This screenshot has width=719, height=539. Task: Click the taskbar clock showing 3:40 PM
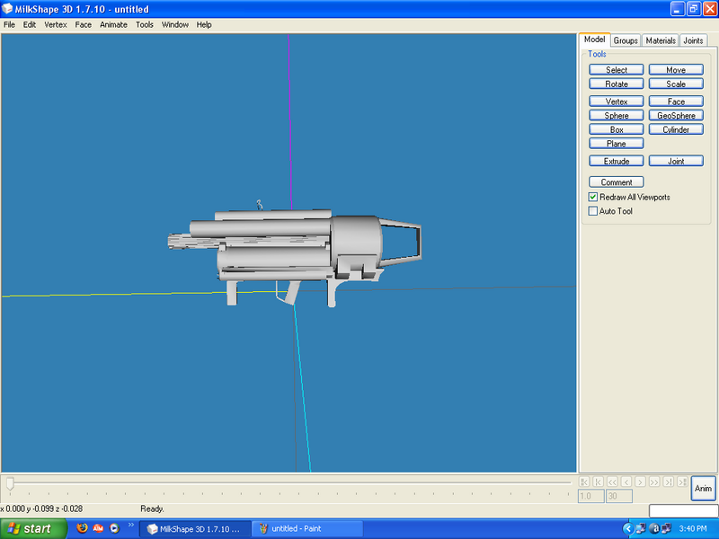click(x=692, y=528)
